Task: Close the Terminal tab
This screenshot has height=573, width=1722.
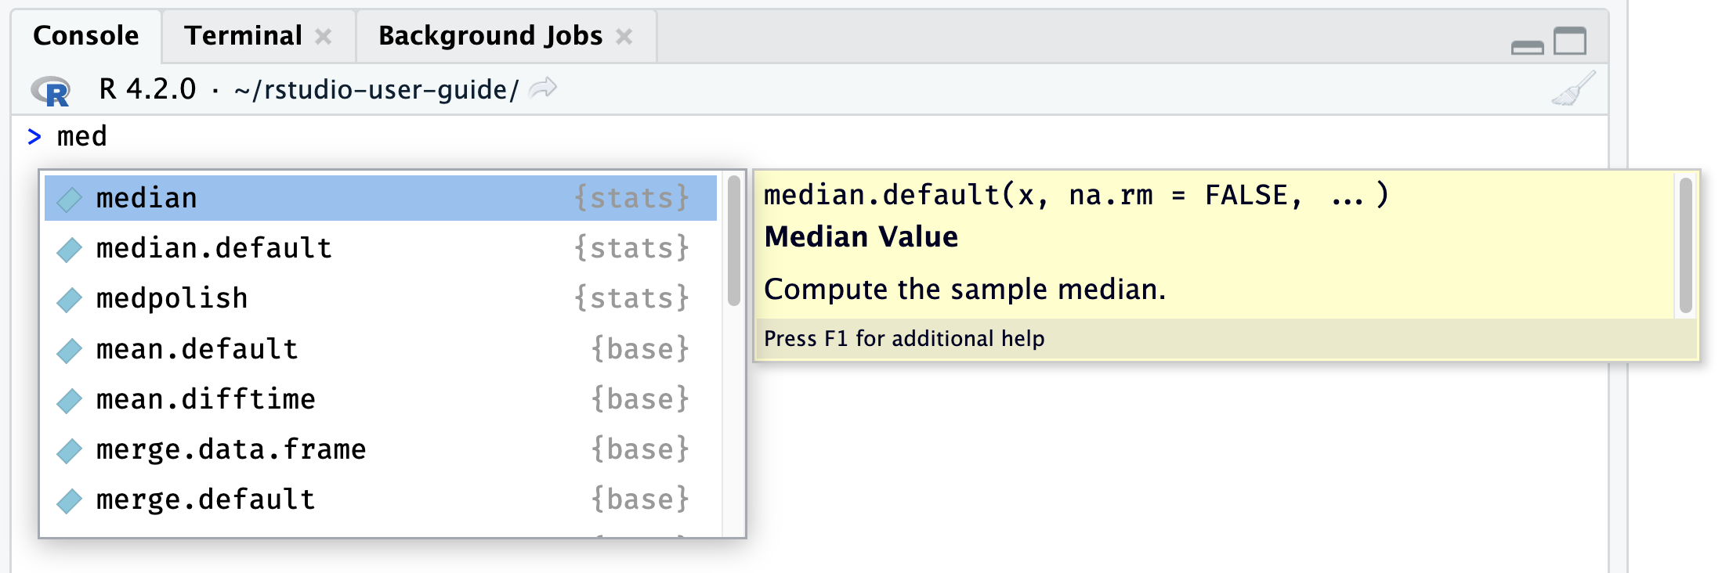Action: click(x=324, y=36)
